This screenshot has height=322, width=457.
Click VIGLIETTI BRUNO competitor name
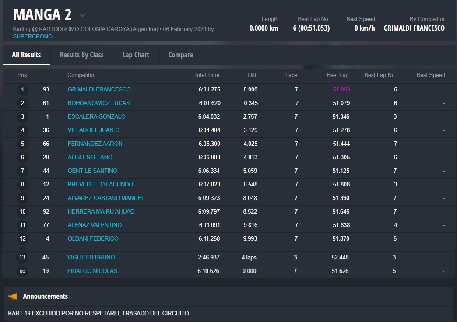(91, 257)
